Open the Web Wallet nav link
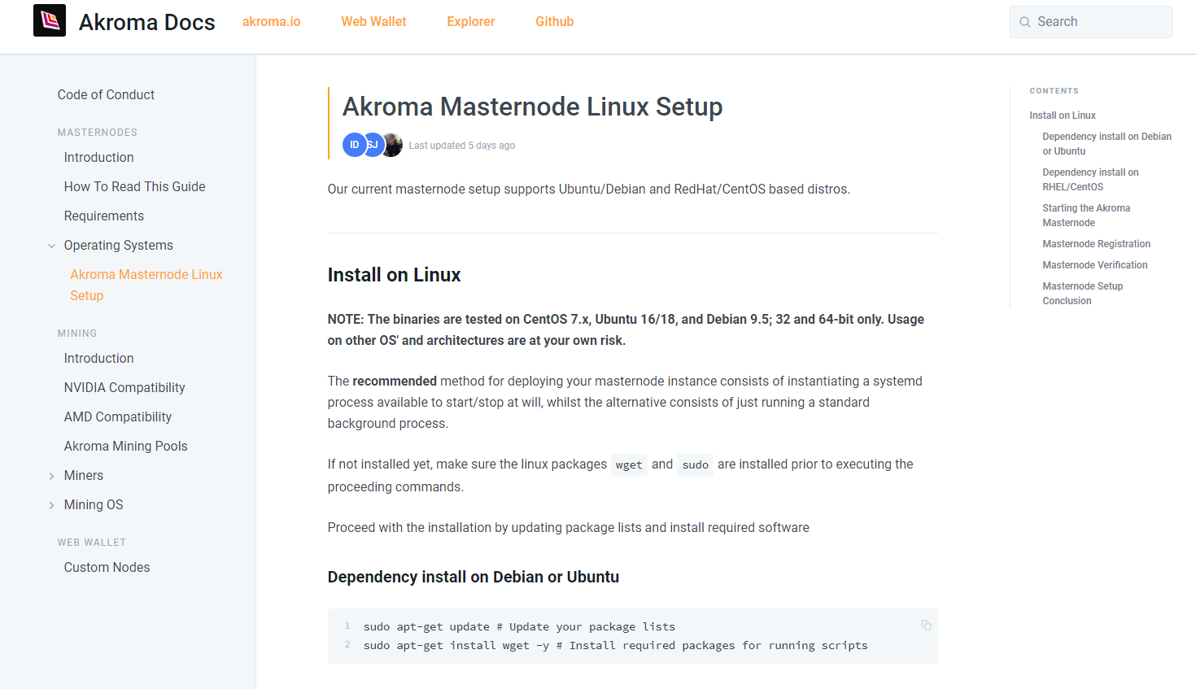This screenshot has height=689, width=1196. (x=373, y=22)
